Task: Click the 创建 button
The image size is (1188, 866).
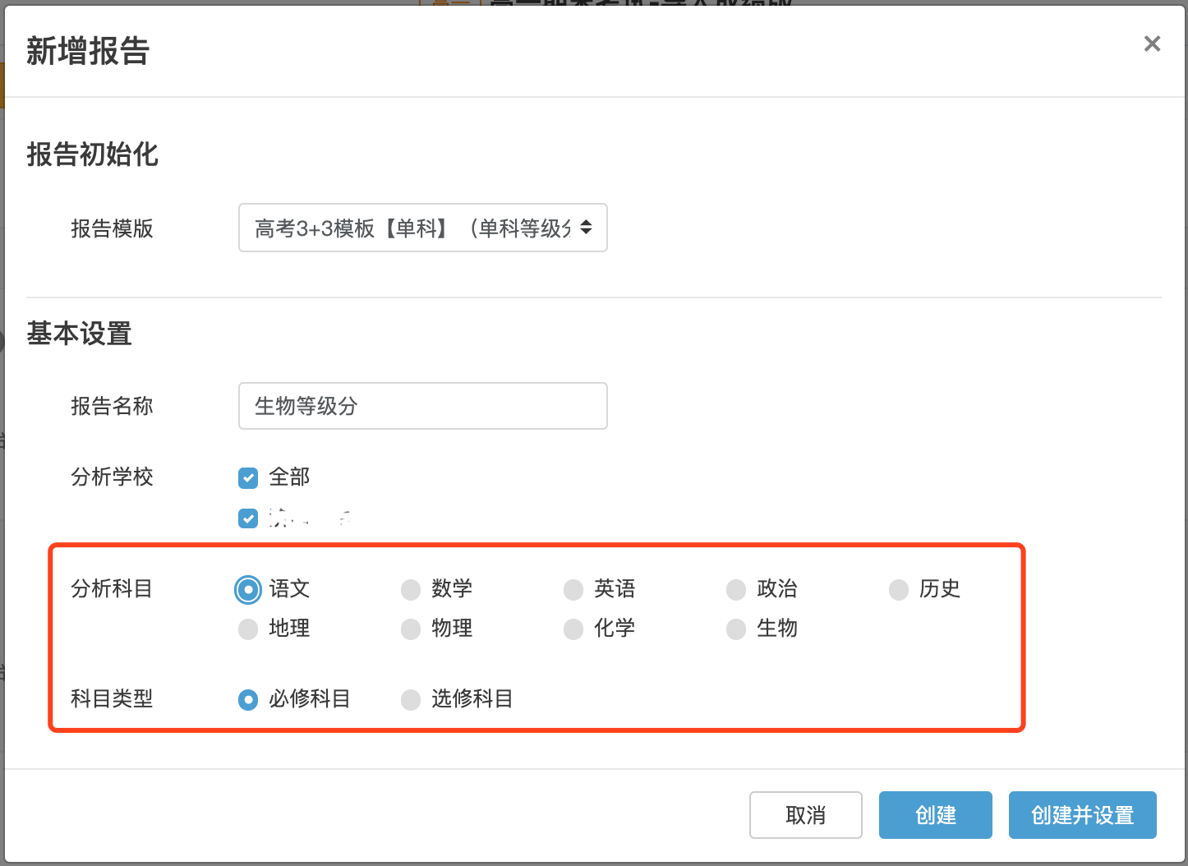Action: tap(935, 815)
